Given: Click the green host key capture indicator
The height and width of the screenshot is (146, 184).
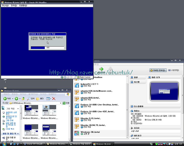Looking at the screenshot, I should [78, 77].
